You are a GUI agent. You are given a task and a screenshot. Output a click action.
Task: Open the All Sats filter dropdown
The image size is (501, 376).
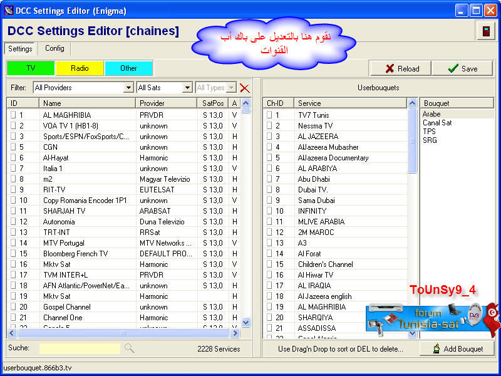187,88
